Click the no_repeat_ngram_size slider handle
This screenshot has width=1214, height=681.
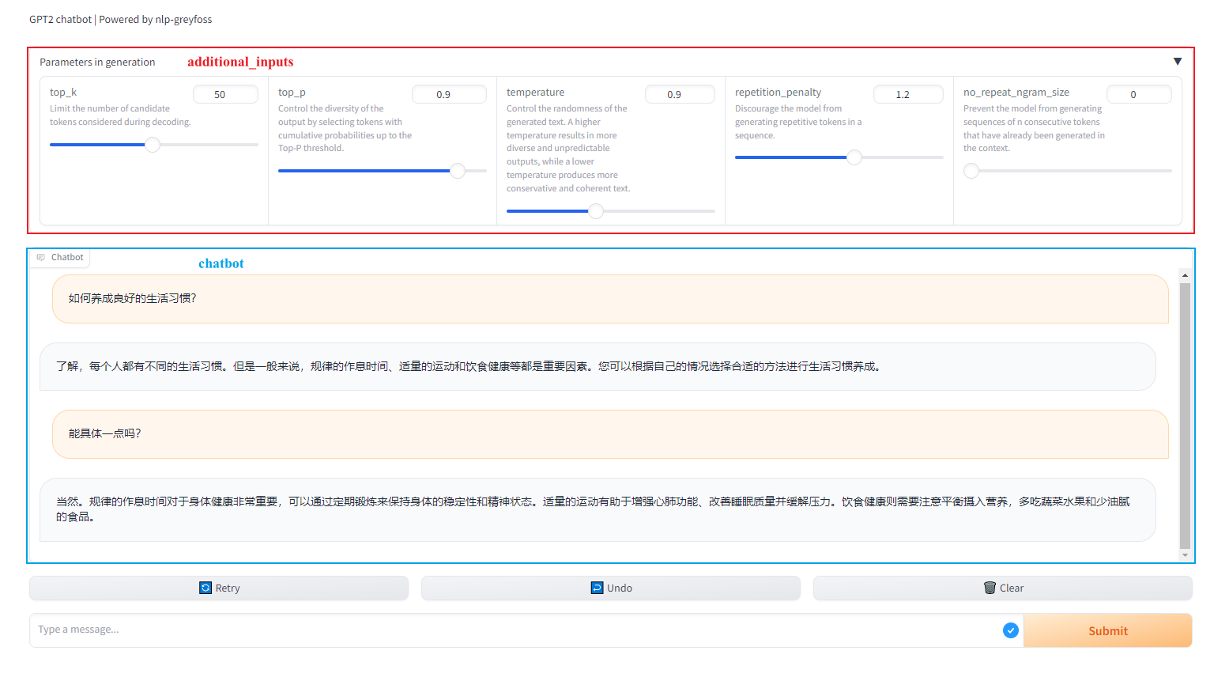[x=971, y=171]
